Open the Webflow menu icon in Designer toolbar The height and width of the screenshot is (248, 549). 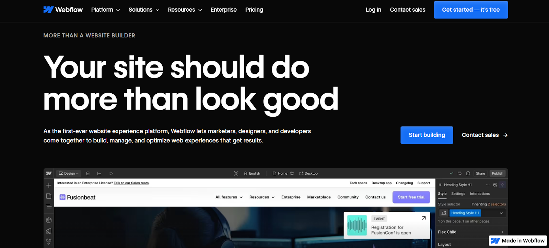click(x=49, y=173)
